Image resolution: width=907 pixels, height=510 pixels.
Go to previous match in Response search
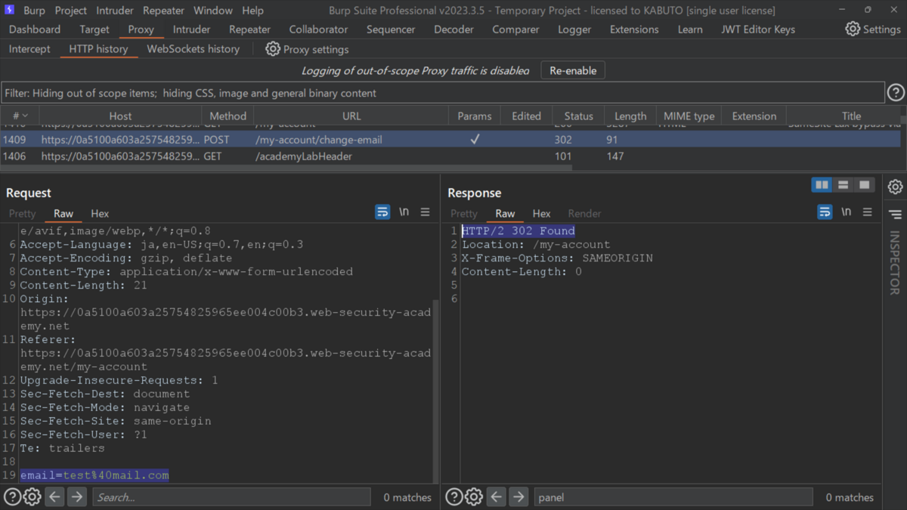497,497
